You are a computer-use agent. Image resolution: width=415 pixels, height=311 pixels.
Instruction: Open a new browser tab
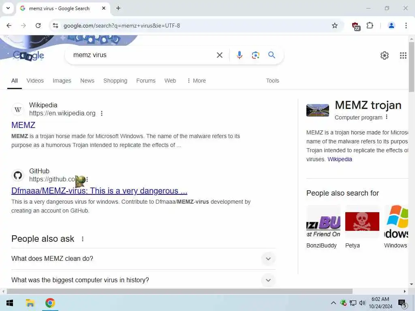point(118,8)
